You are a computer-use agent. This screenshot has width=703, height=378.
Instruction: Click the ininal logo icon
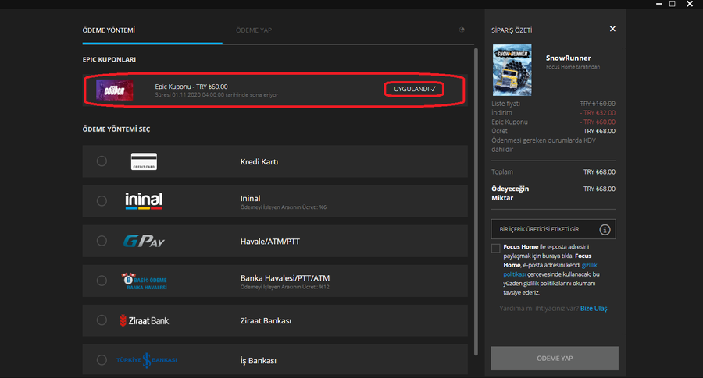coord(144,201)
